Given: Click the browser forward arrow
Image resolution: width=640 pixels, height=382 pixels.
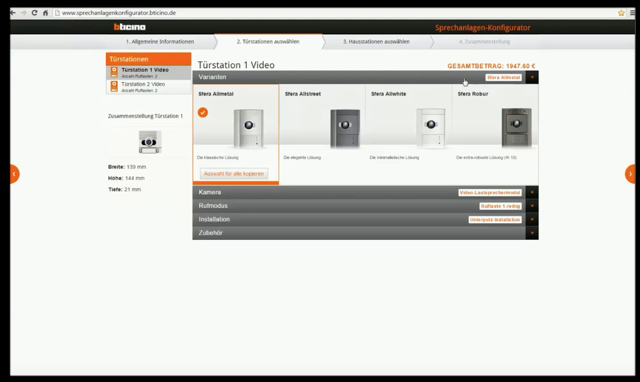Looking at the screenshot, I should pyautogui.click(x=24, y=13).
